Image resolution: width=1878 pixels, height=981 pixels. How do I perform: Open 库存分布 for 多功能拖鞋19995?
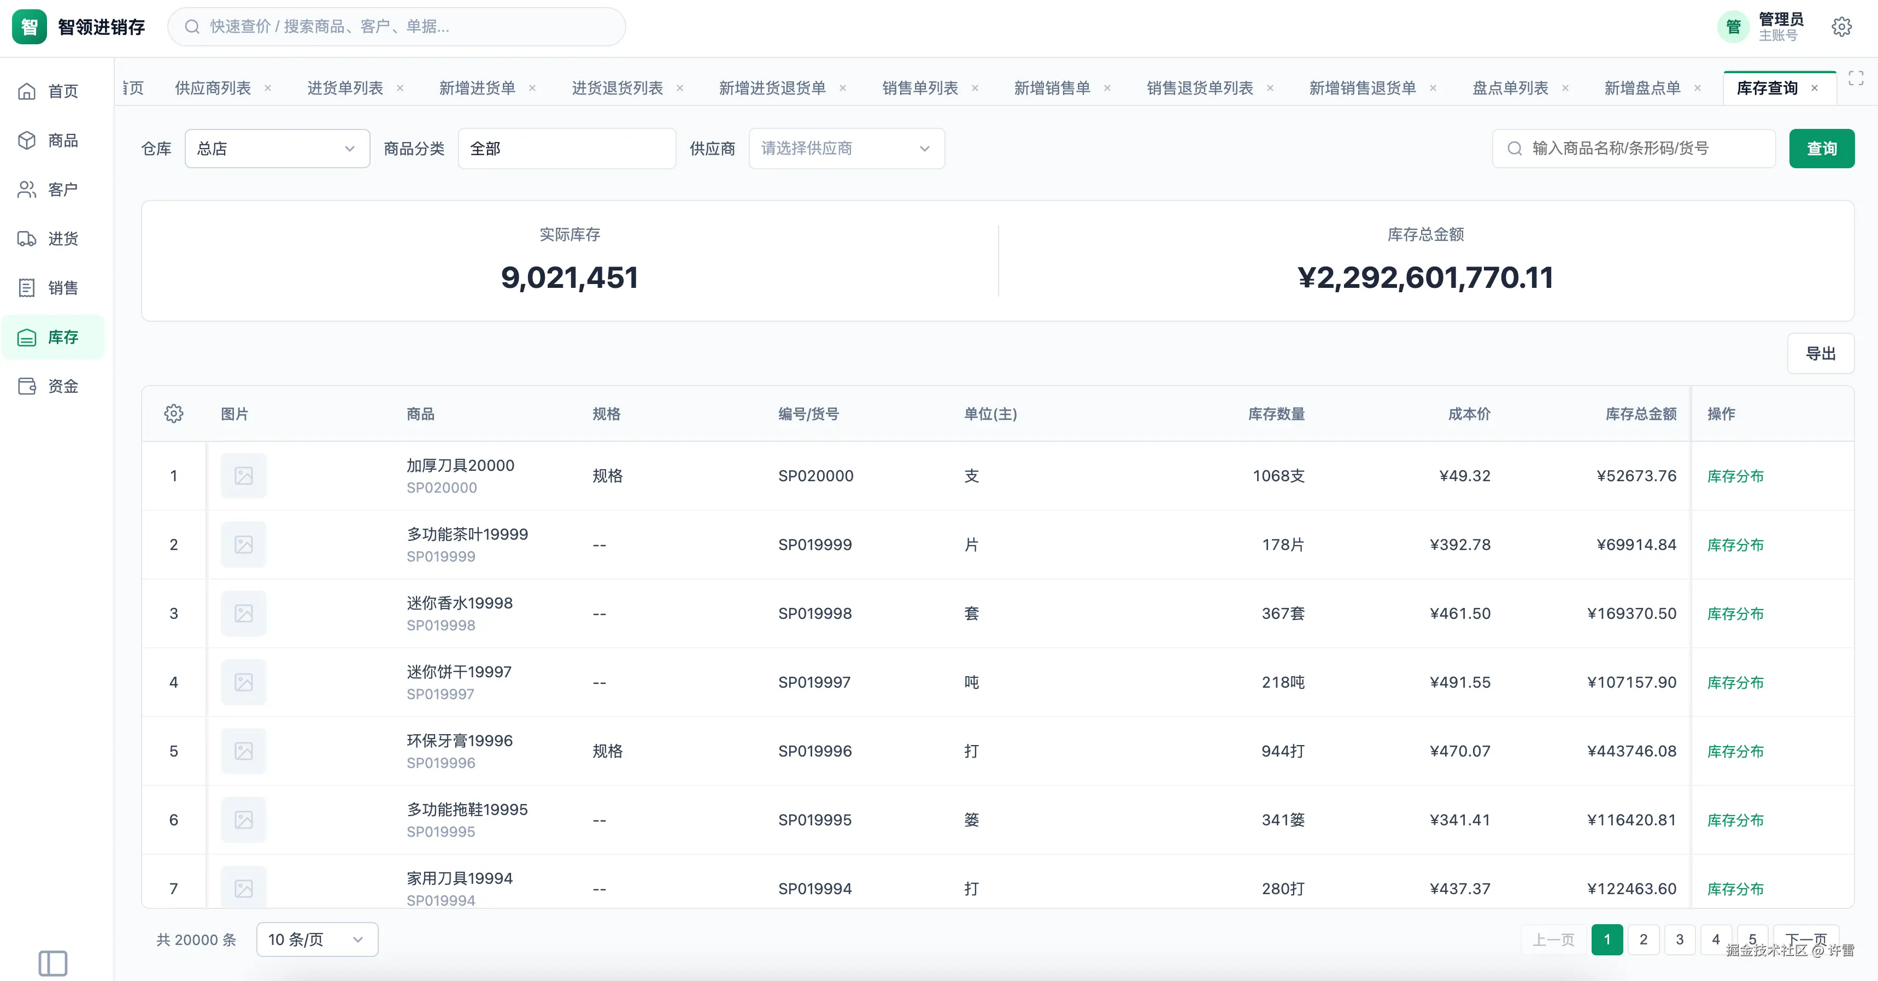coord(1735,820)
